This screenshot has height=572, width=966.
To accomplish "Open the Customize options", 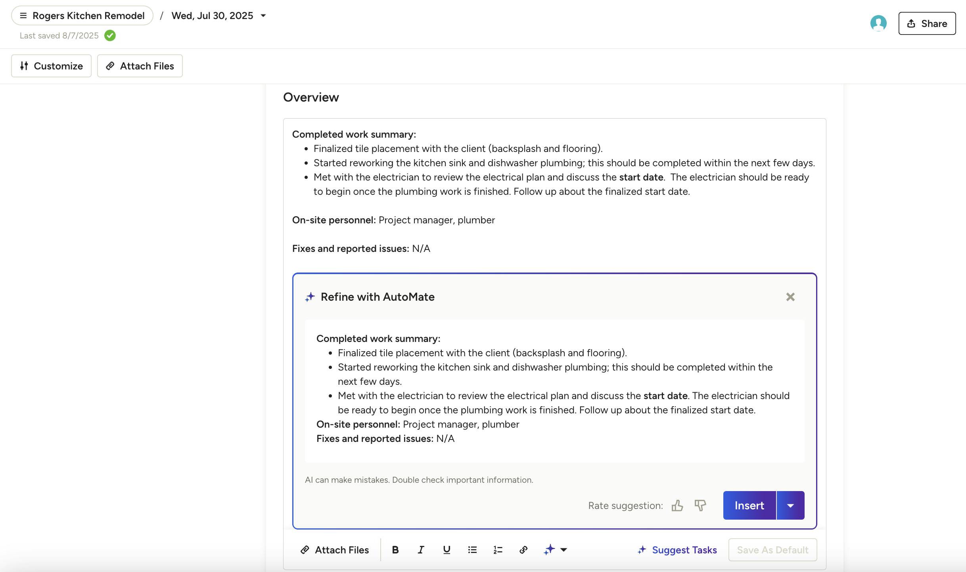I will click(x=51, y=66).
